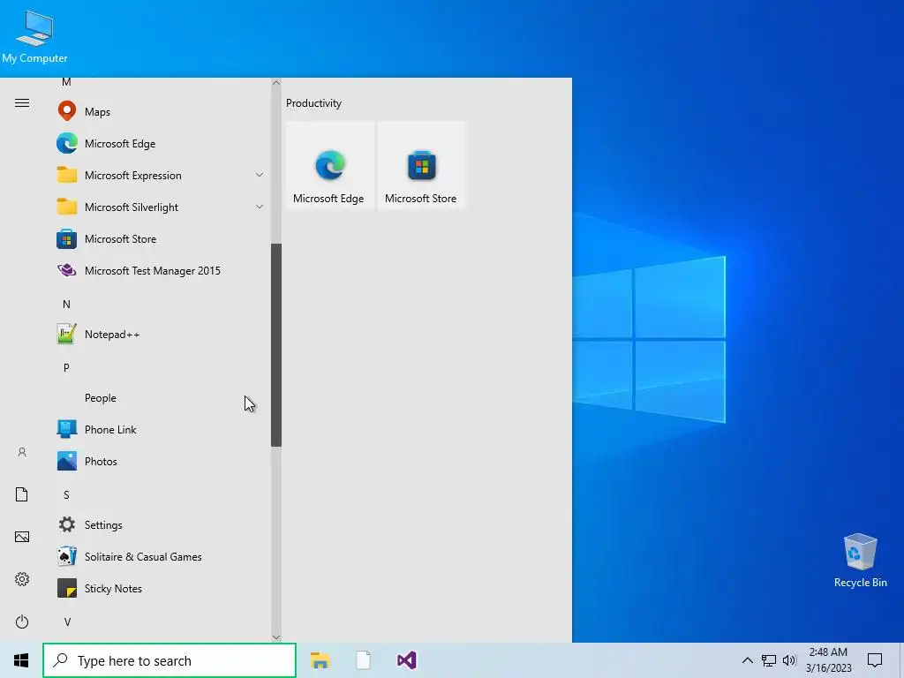Screen dimensions: 904x678
Task: Click the Microsoft Store tile under Productivity
Action: 421,165
